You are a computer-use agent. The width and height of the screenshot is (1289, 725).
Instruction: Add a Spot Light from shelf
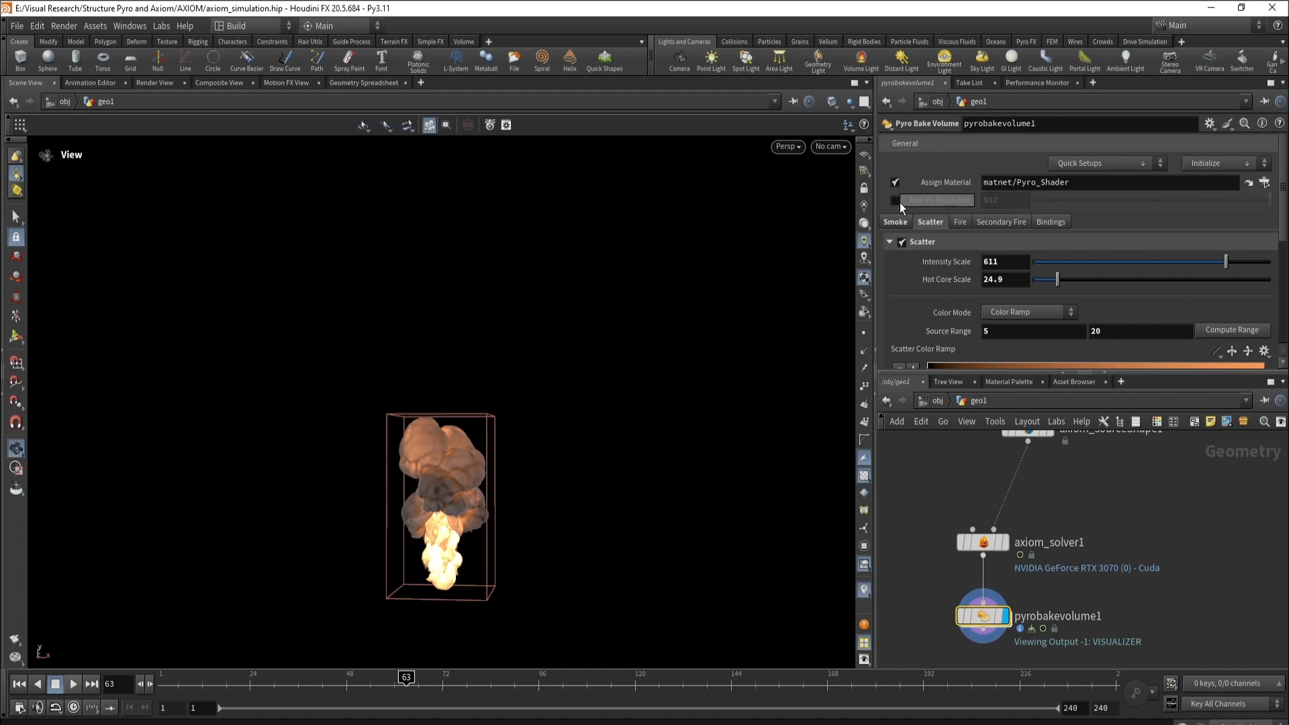coord(745,60)
